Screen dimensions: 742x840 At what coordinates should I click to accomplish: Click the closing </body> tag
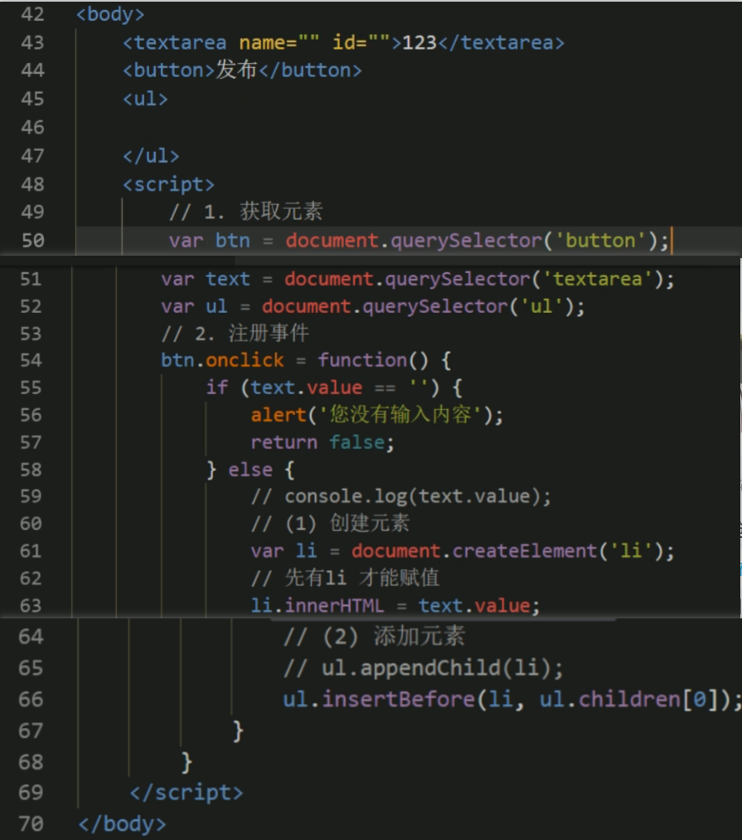click(122, 824)
